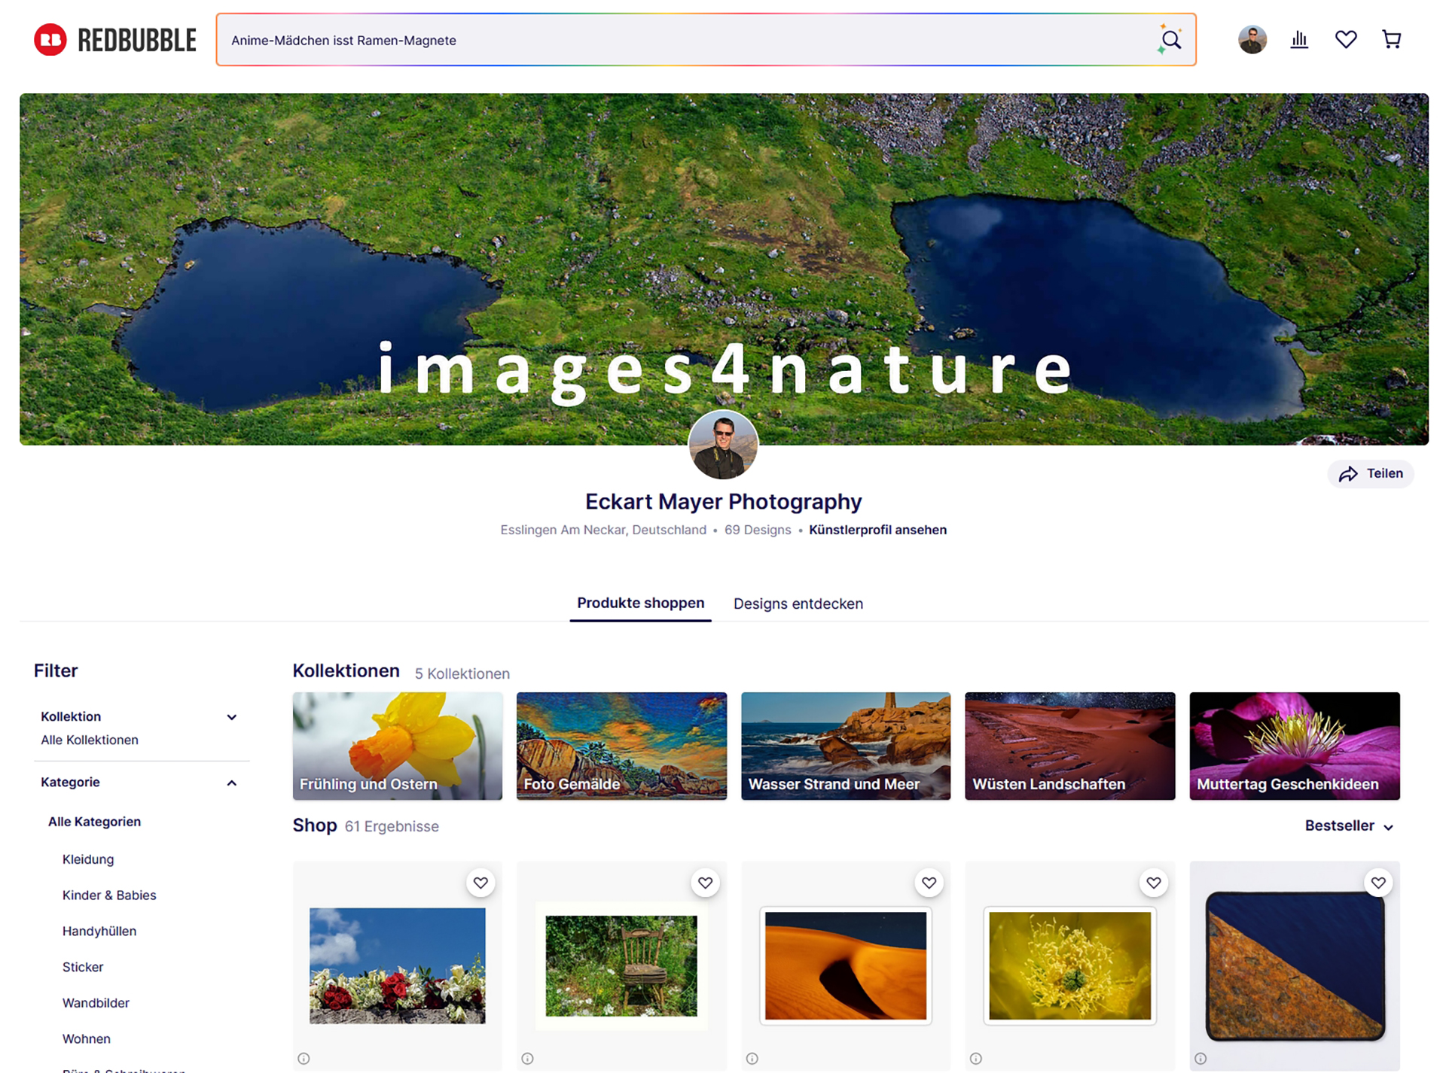Open the yellow flower print
This screenshot has width=1446, height=1073.
pyautogui.click(x=1070, y=965)
